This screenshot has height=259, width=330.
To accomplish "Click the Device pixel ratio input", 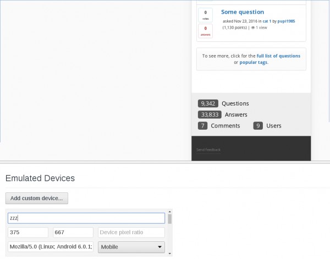I will coord(131,233).
